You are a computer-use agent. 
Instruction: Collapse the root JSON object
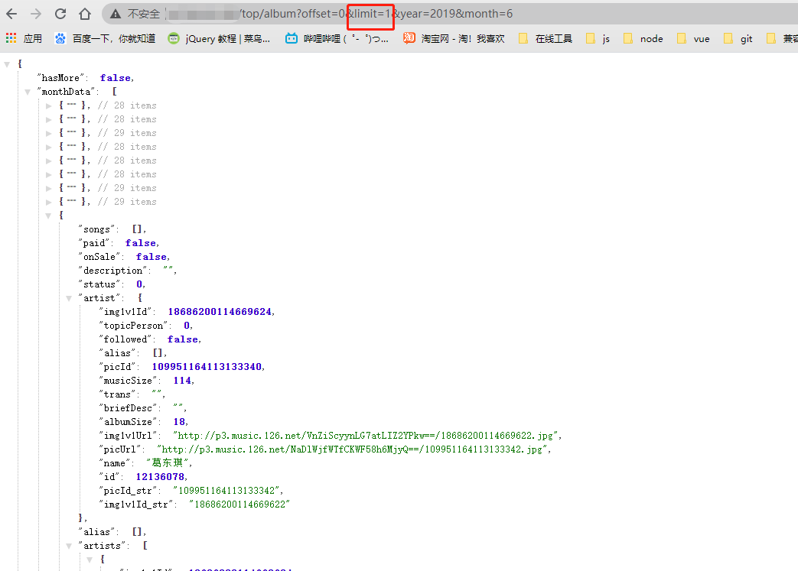[x=7, y=63]
